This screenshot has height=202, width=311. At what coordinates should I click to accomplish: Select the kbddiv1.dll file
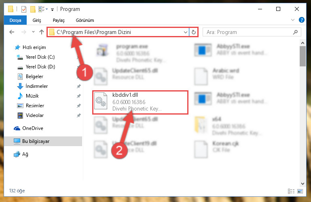pyautogui.click(x=140, y=102)
